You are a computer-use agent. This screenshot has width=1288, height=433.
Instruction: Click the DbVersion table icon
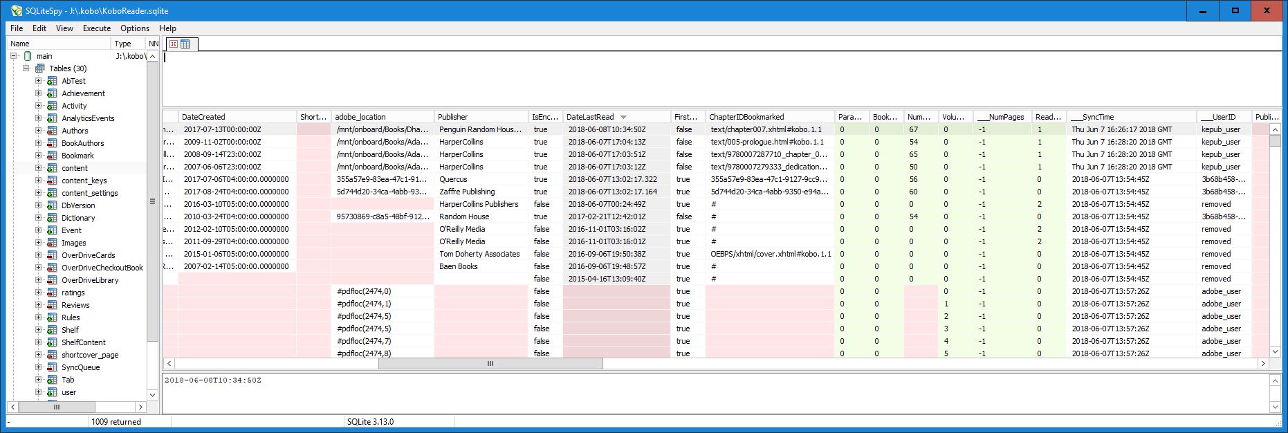(x=52, y=205)
